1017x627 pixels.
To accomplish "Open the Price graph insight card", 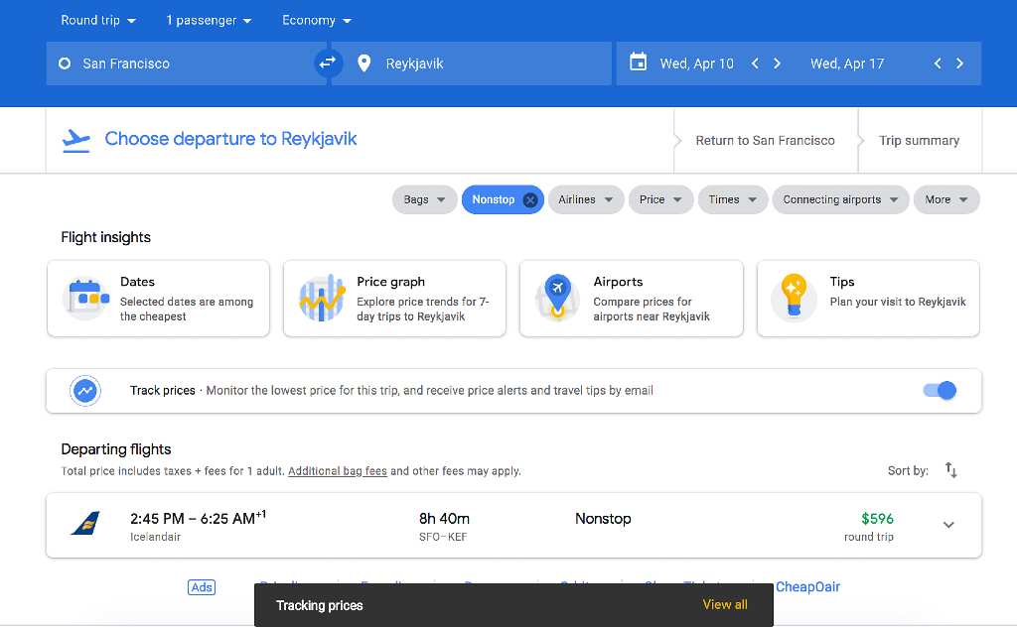I will (x=394, y=299).
